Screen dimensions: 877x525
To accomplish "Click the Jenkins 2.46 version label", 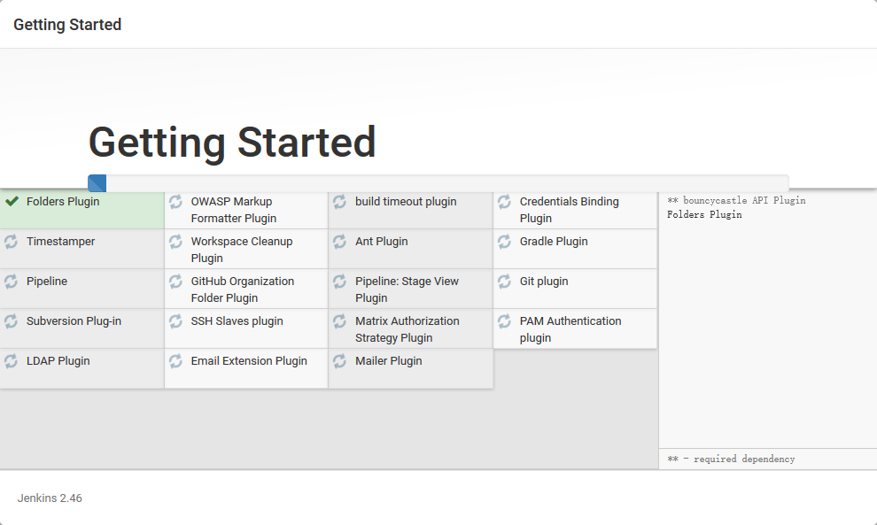I will [50, 498].
